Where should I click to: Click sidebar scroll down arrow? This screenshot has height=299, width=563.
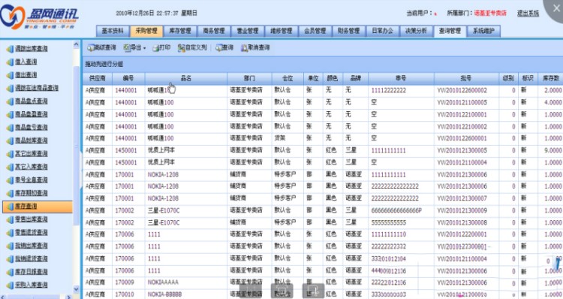pos(76,289)
